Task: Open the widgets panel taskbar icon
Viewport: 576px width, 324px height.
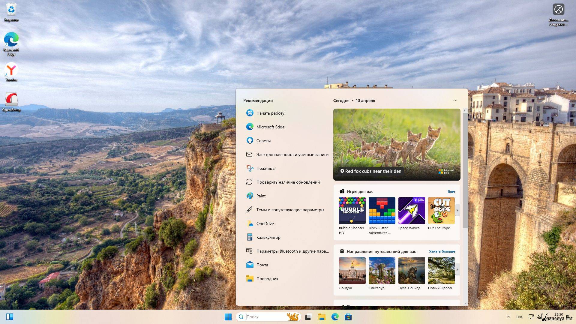Action: point(10,317)
